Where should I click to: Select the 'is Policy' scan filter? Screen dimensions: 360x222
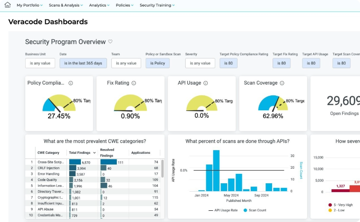pyautogui.click(x=157, y=63)
